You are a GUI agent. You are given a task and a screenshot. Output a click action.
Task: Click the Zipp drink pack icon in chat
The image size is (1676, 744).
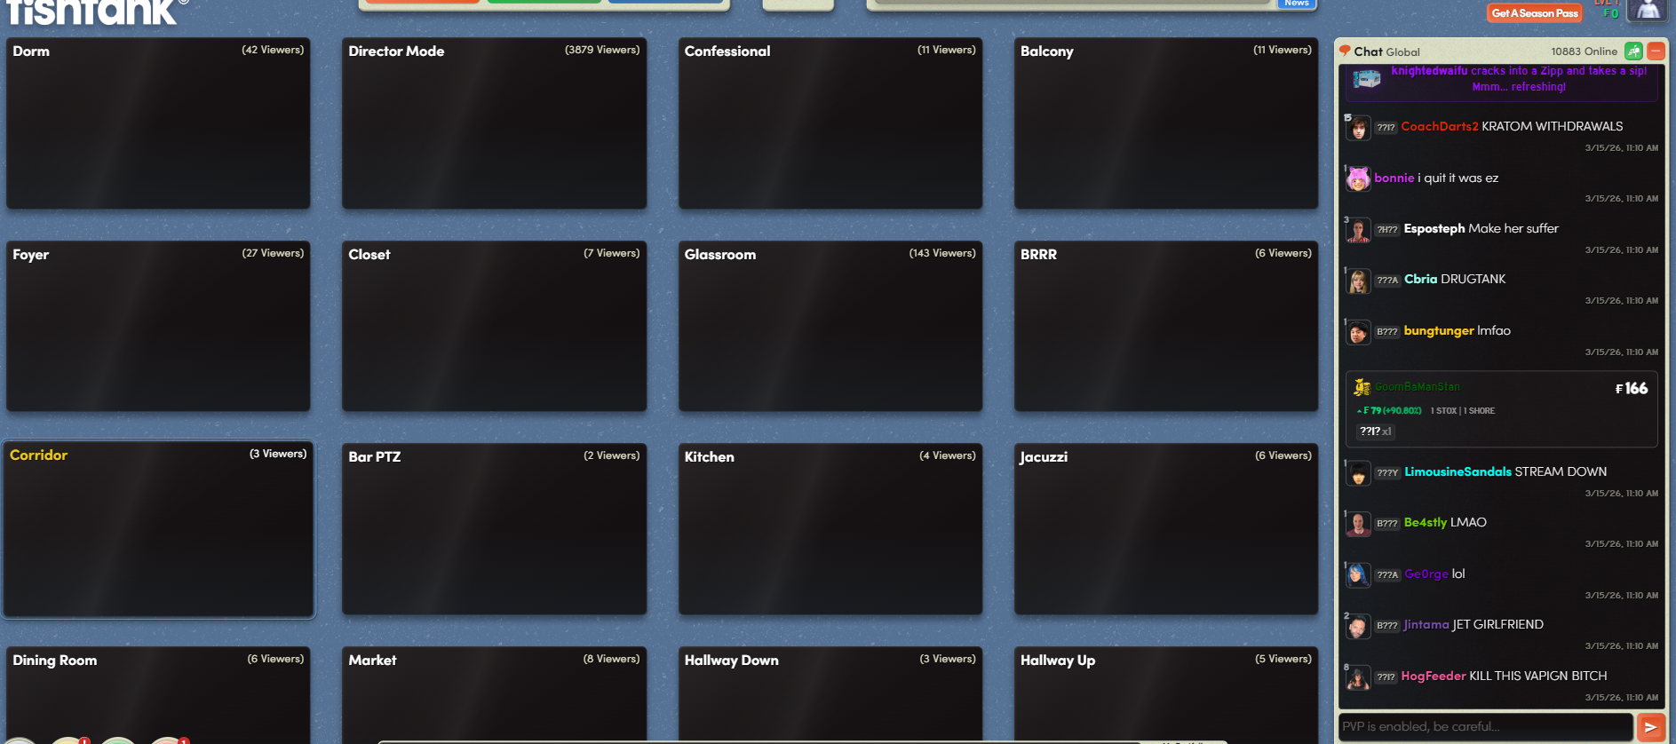1366,79
